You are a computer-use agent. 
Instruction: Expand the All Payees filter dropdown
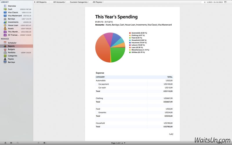pyautogui.click(x=98, y=2)
